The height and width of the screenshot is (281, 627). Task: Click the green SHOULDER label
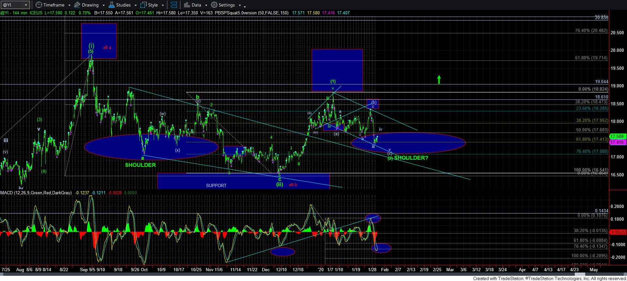click(140, 165)
